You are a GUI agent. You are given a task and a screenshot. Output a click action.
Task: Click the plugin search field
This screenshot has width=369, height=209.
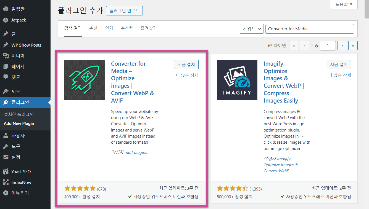tap(310, 29)
